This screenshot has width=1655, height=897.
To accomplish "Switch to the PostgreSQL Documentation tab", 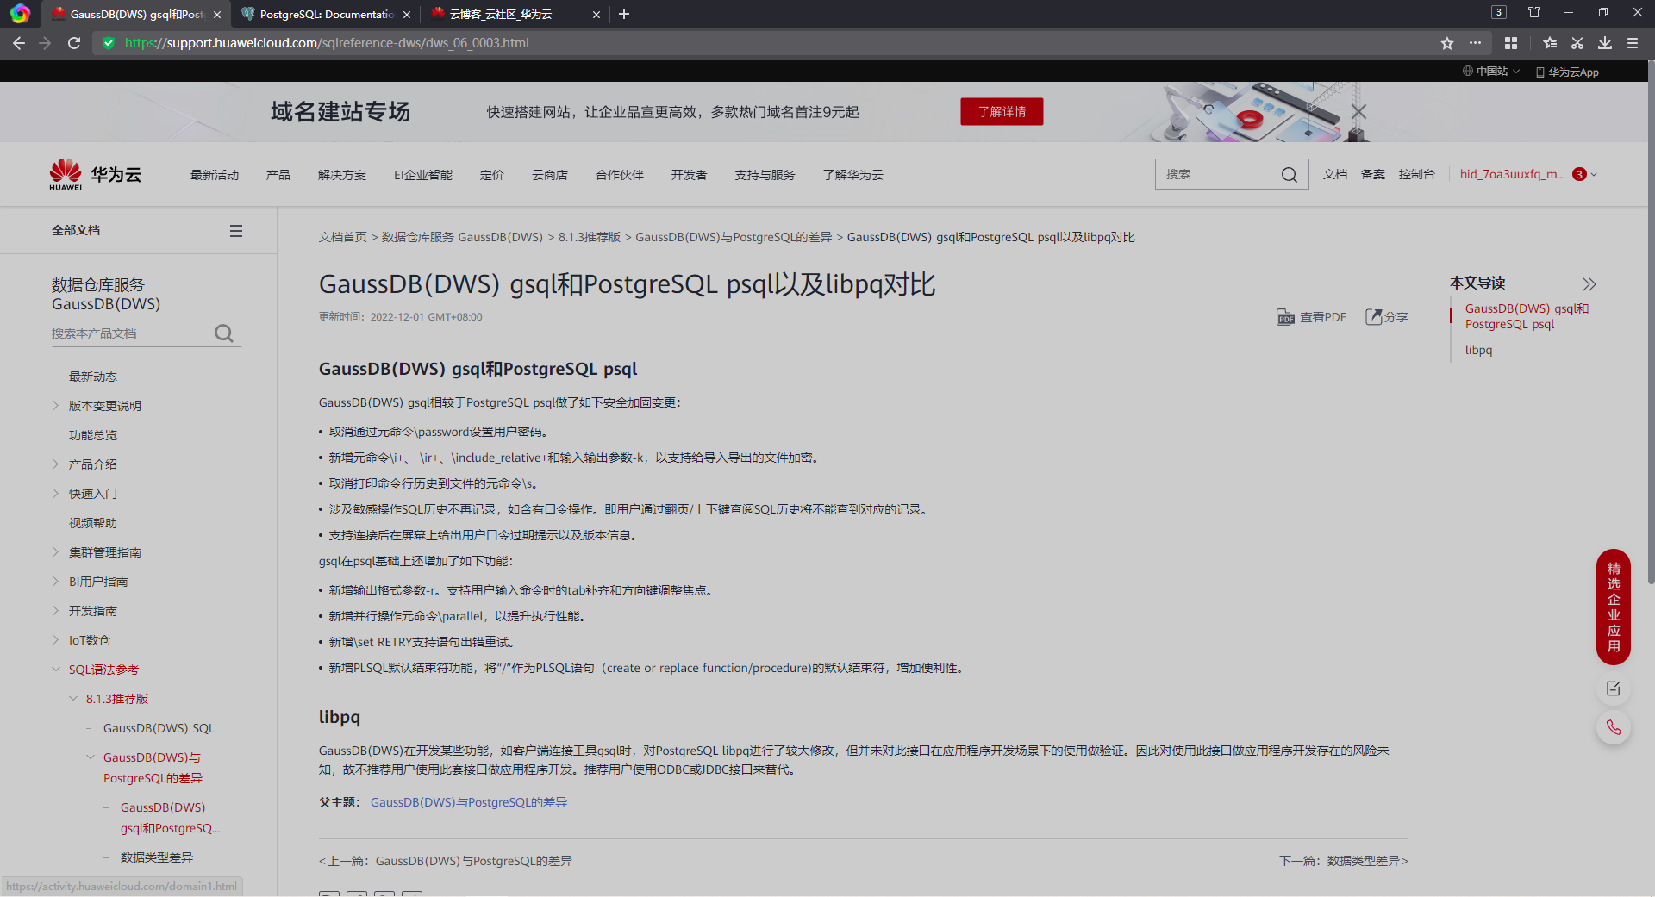I will point(326,14).
